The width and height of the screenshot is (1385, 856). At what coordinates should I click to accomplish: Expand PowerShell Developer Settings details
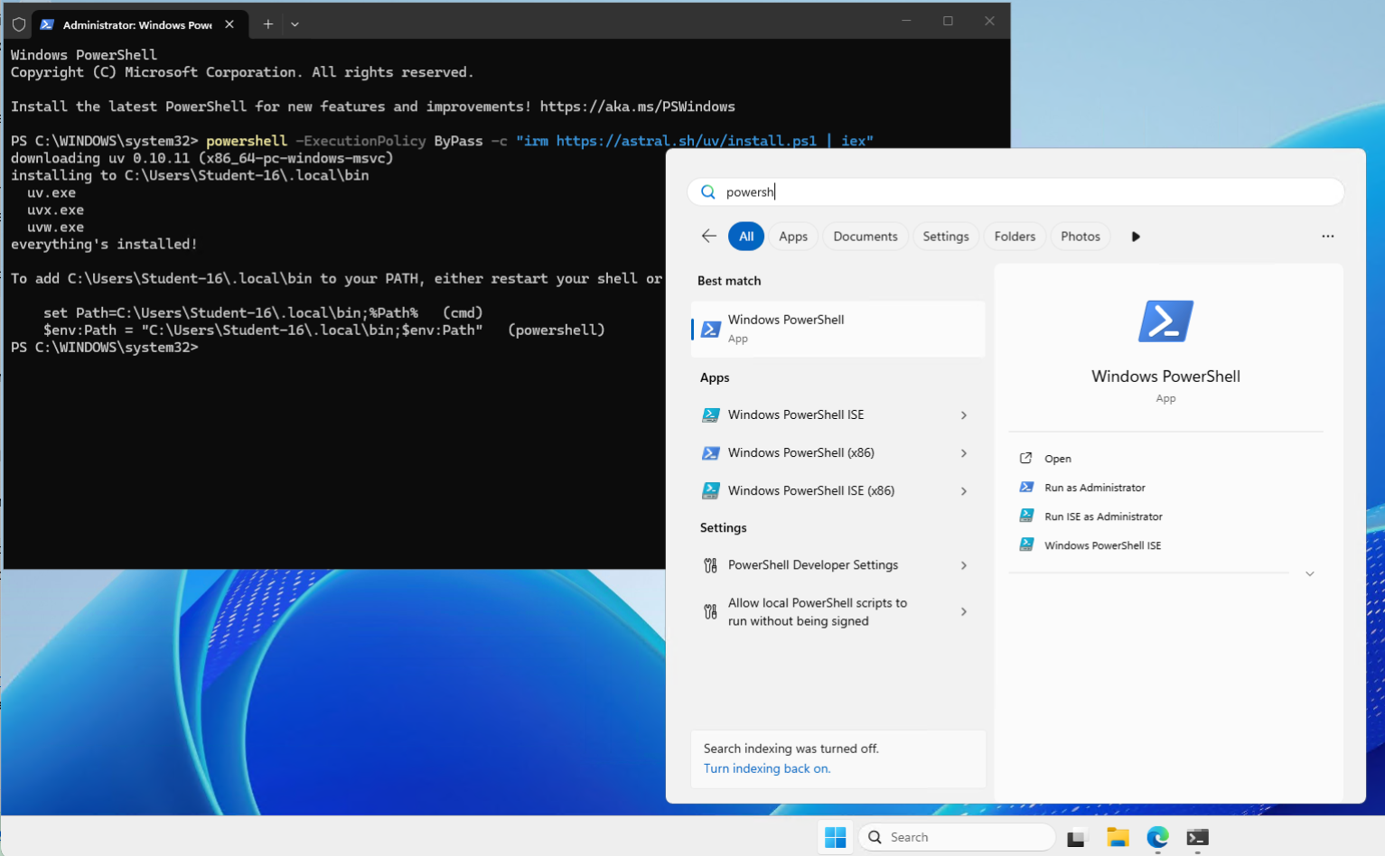pyautogui.click(x=964, y=565)
